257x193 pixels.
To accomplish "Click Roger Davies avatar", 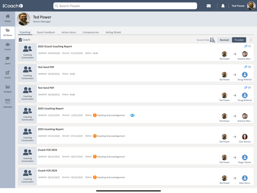I will click(245, 158).
